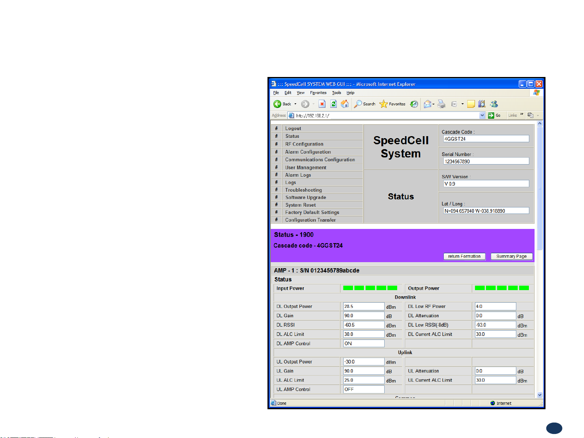Click the Research books icon
This screenshot has width=584, height=438.
(482, 104)
